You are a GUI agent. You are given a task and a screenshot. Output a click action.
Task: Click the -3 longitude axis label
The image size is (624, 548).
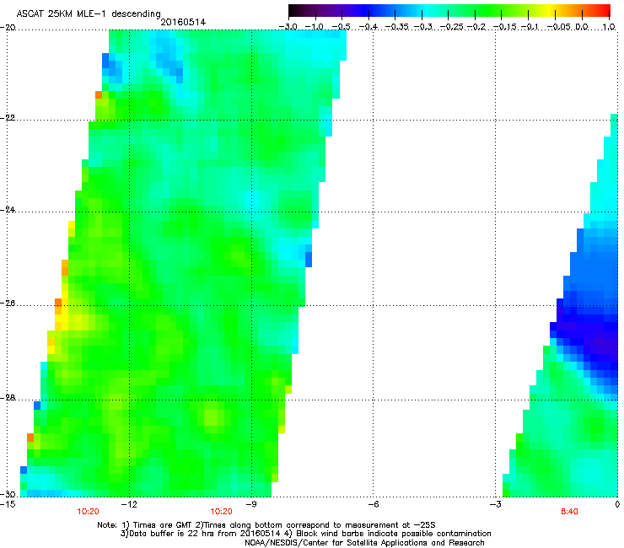point(495,504)
